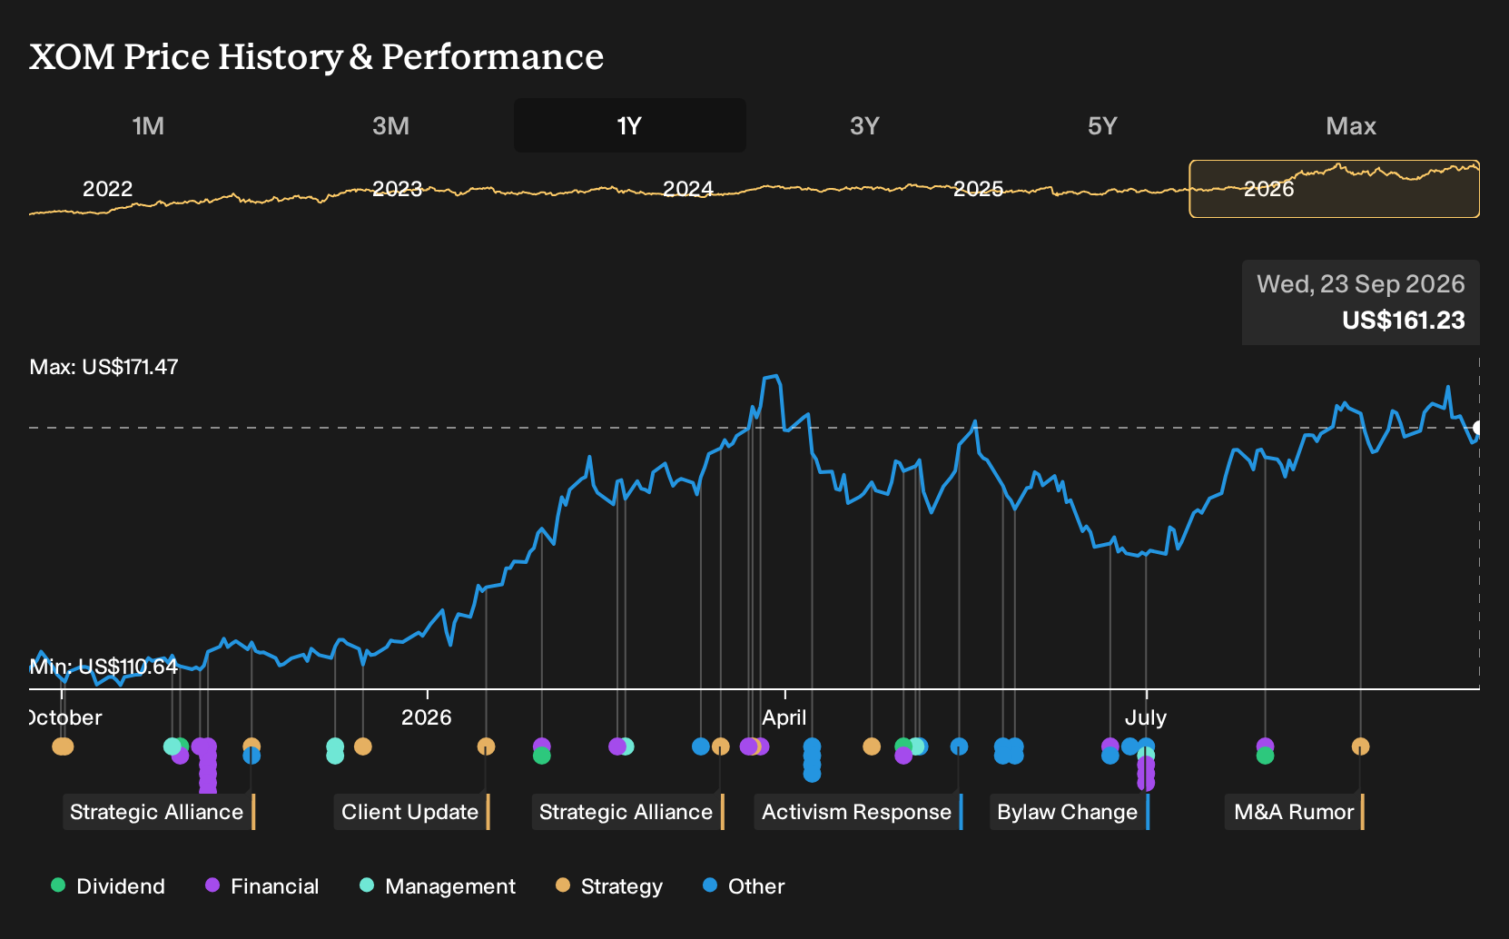Open the Client Update event label
Viewport: 1509px width, 939px height.
[411, 812]
